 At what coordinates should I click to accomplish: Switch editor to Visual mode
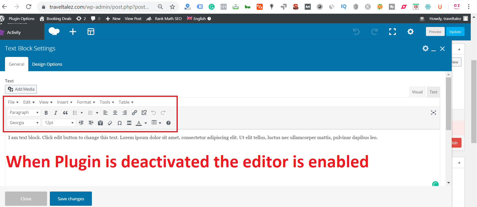(417, 92)
